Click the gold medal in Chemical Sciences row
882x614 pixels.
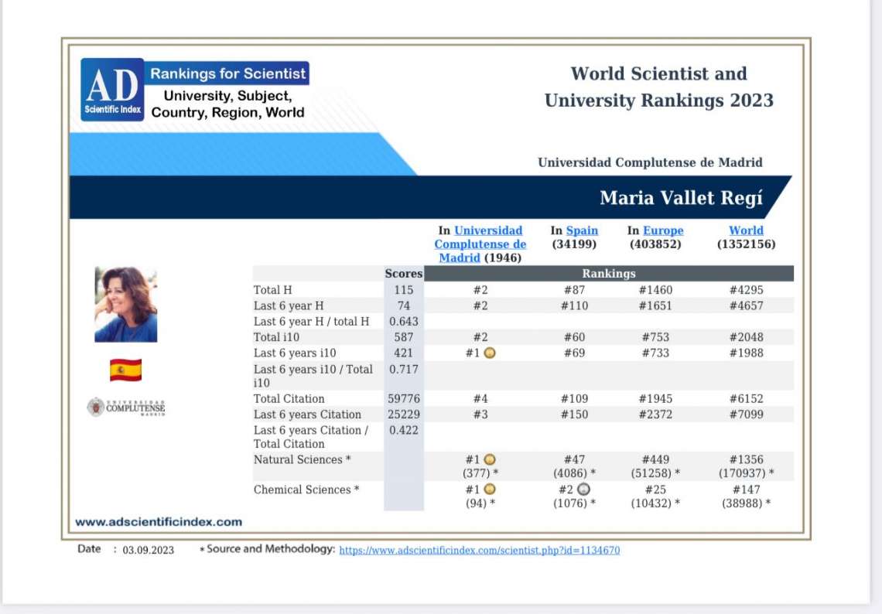click(x=490, y=489)
